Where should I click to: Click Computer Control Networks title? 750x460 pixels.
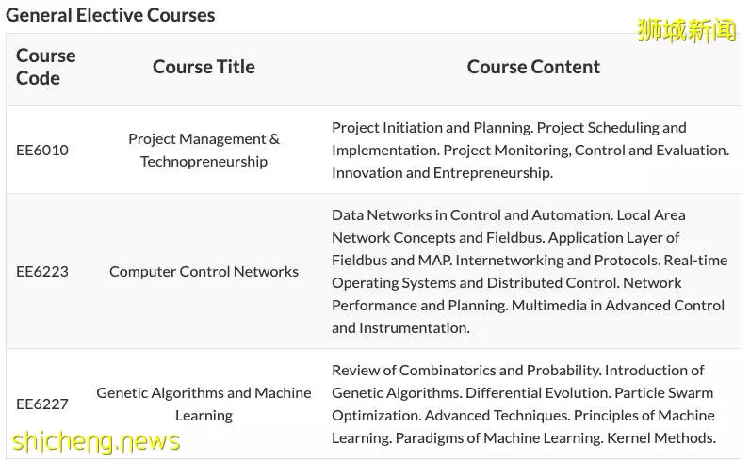coord(204,271)
